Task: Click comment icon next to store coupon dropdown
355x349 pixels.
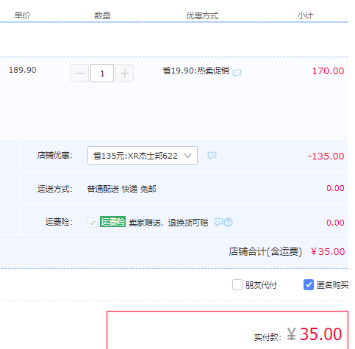Action: [x=212, y=155]
